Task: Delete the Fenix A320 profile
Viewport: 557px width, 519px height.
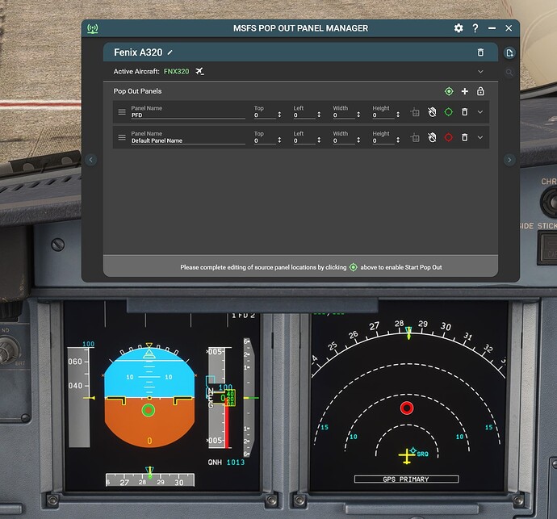Action: coord(480,52)
